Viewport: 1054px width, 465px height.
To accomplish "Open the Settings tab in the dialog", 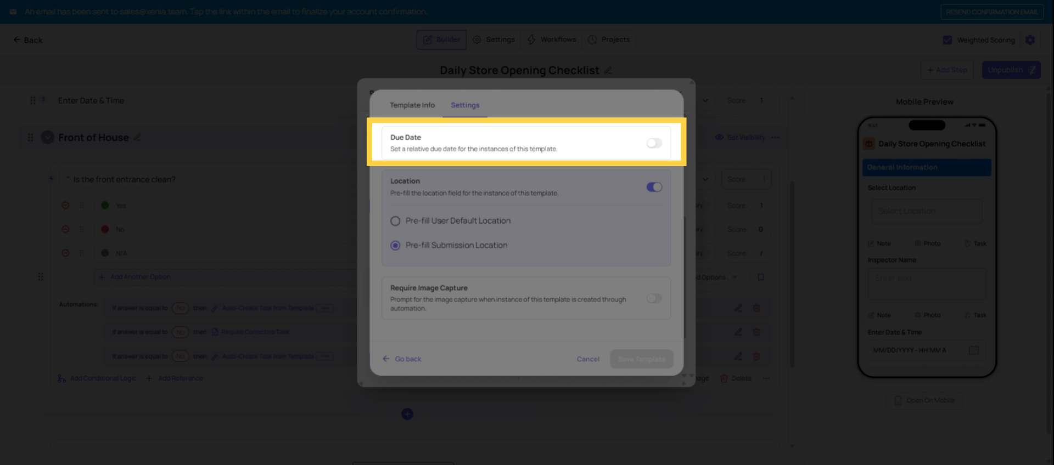I will [x=465, y=105].
